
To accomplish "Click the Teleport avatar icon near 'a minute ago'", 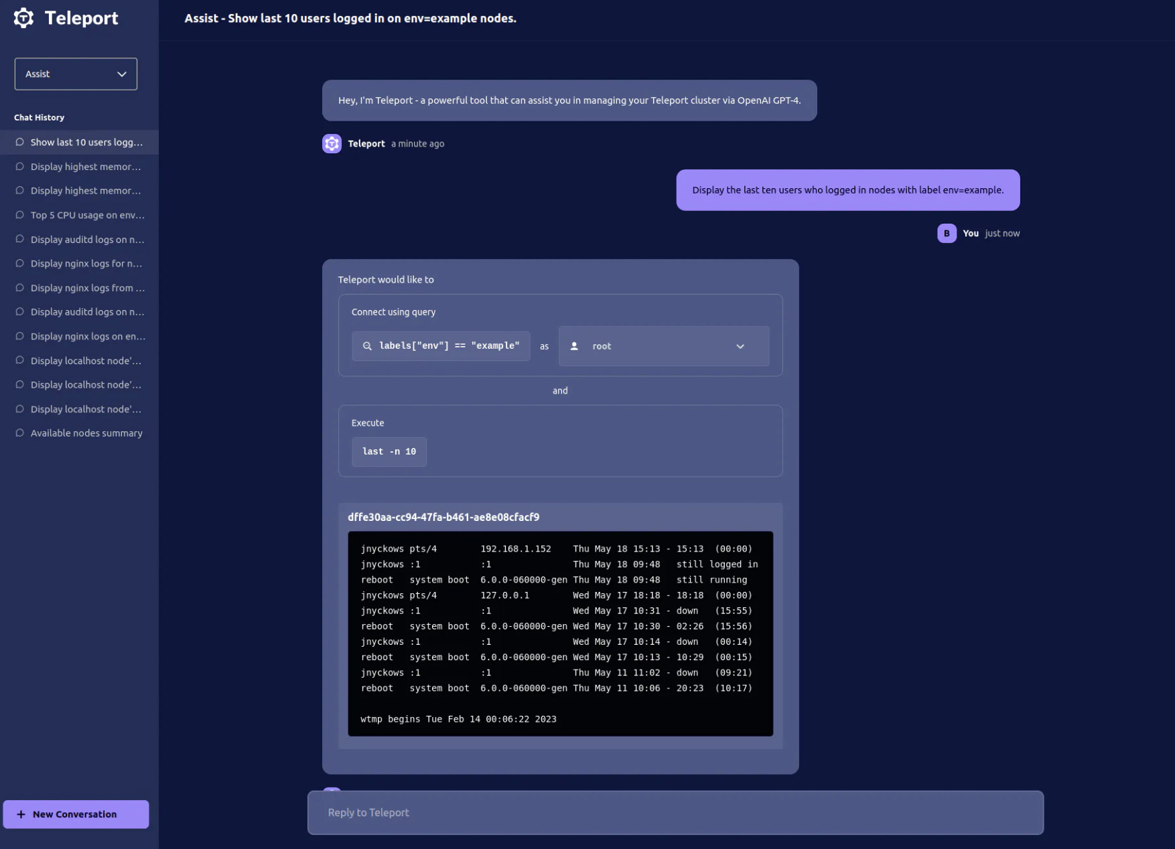I will 332,143.
